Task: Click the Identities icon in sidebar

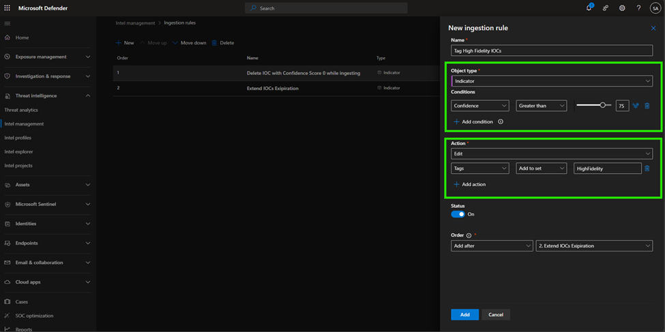Action: pyautogui.click(x=8, y=224)
